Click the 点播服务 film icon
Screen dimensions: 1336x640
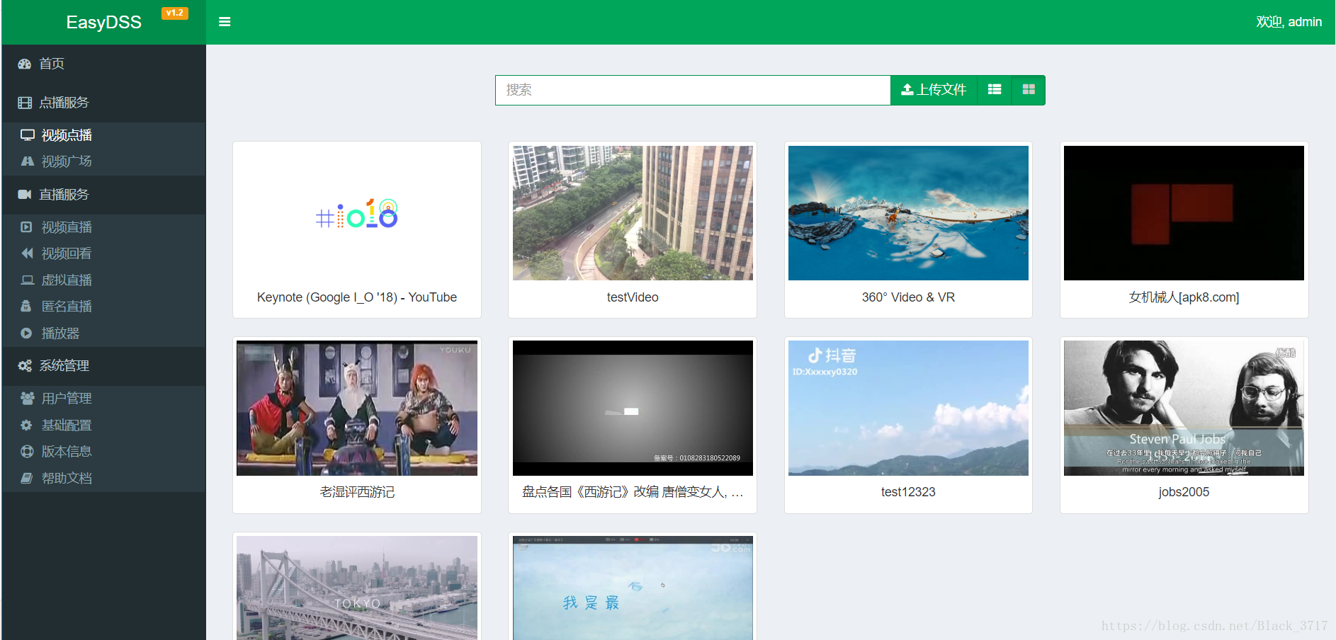pos(25,103)
